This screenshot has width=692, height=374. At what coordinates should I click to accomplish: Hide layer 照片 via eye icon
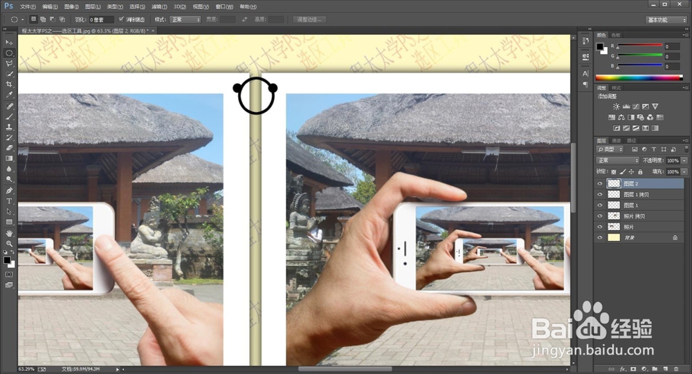click(600, 227)
